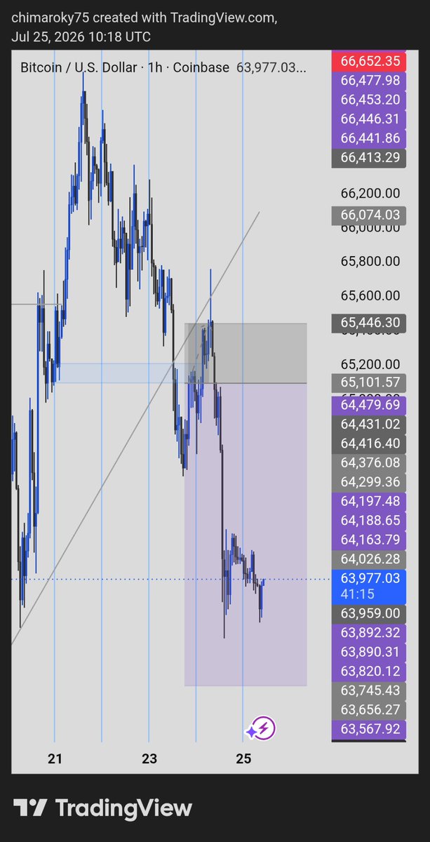Select the red 66,652.35 price label

pos(369,61)
